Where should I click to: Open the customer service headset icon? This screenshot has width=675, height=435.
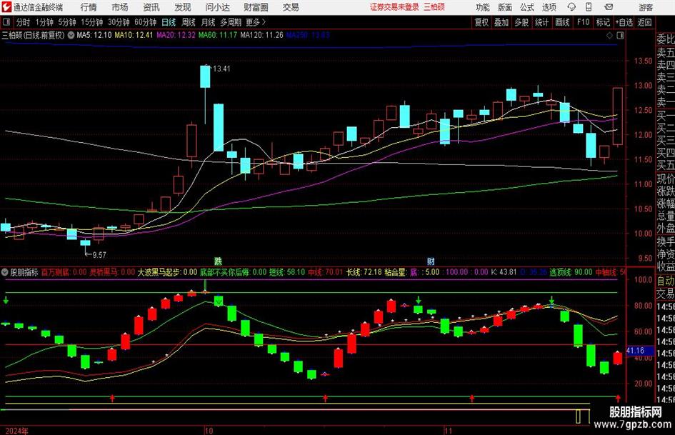(x=571, y=7)
